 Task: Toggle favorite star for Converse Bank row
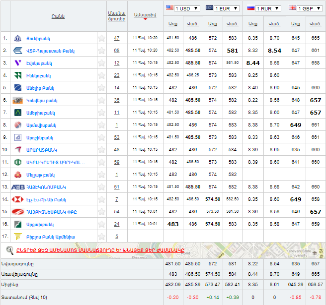[102, 100]
